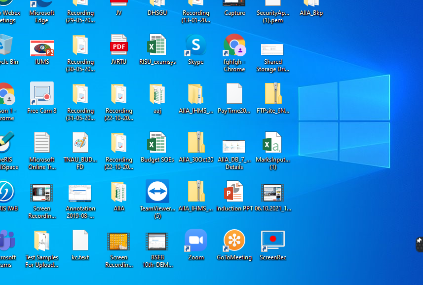Viewport: 423px width, 285px height.
Task: Click the GoToMeeting shortcut icon
Action: click(234, 241)
